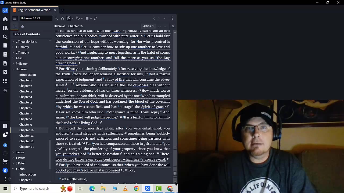Open the Layouts icon in sidebar
Screen dimensions: 344x193
[5, 126]
